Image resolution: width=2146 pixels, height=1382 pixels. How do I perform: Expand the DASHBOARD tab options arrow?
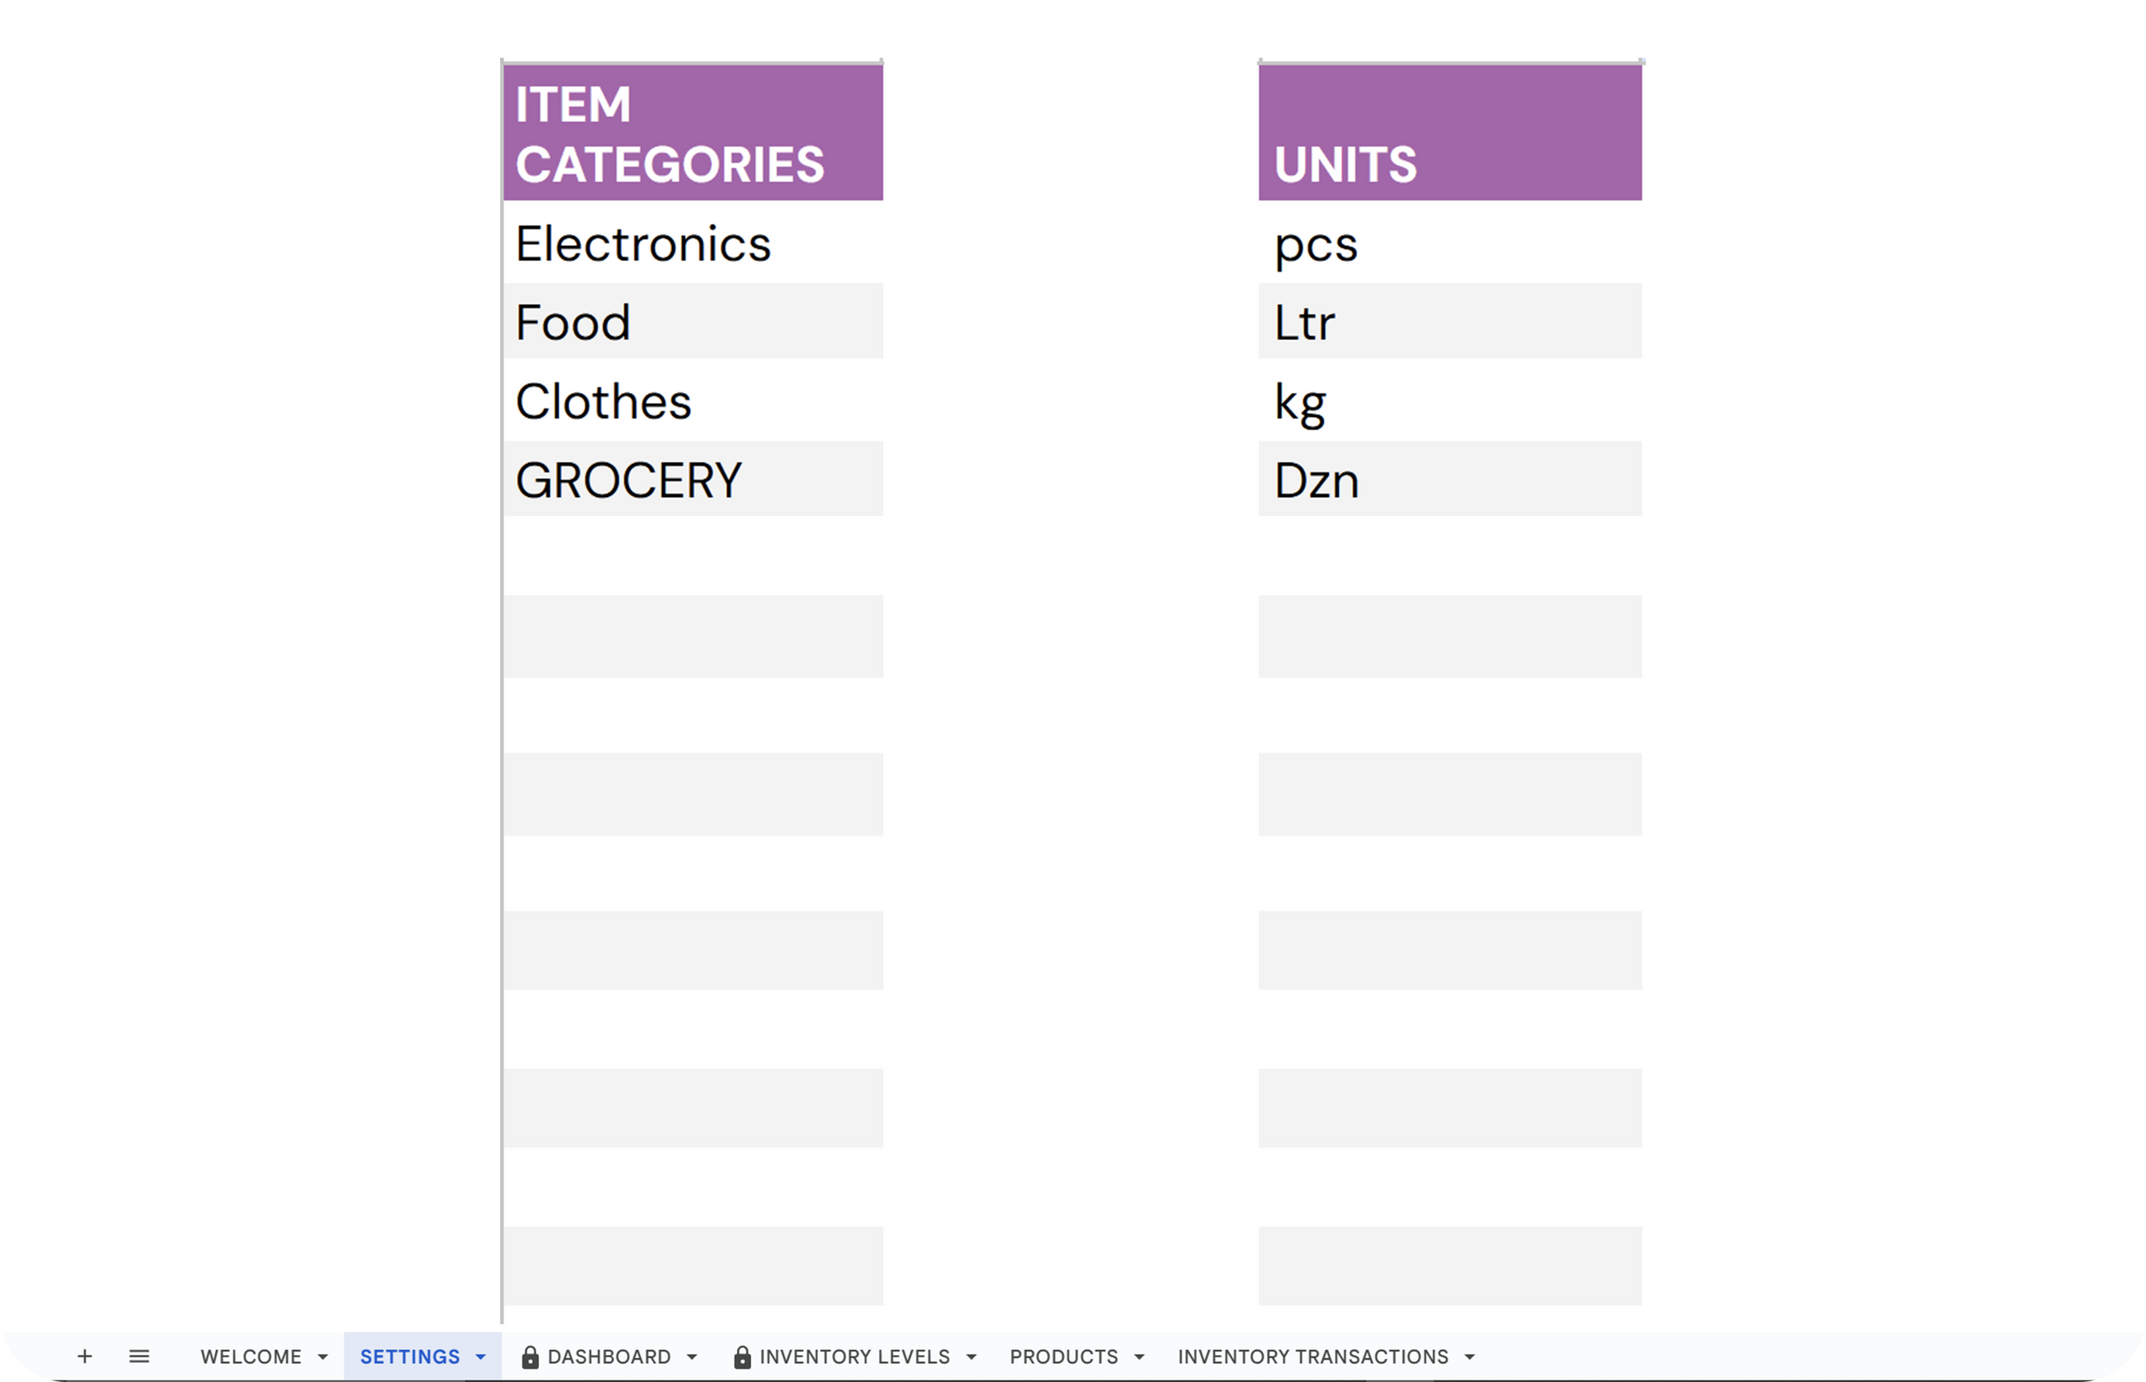(x=692, y=1357)
